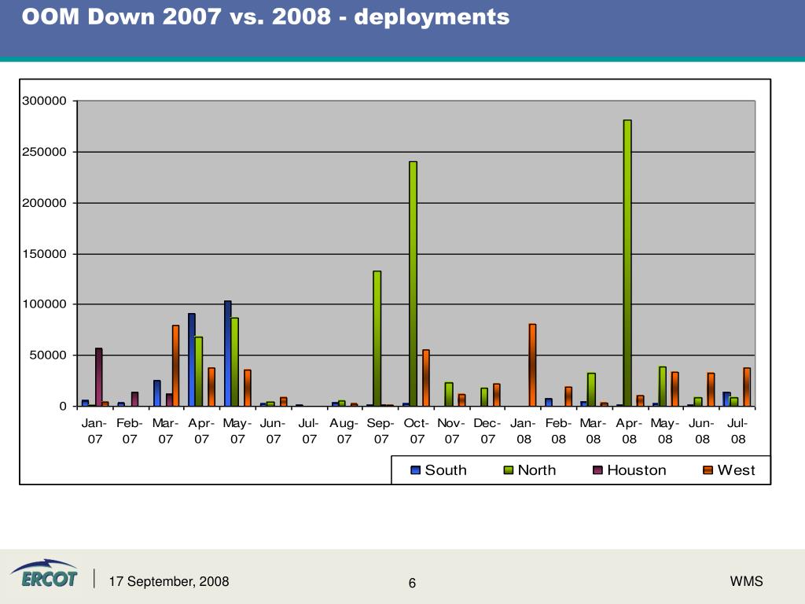Screen dimensions: 805x604
Task: Select the green North legend swatch
Action: pos(509,470)
